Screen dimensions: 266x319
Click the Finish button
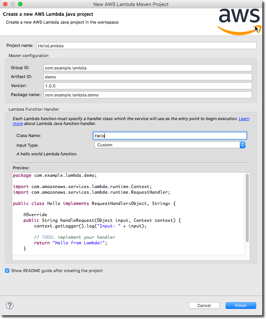[x=241, y=305]
